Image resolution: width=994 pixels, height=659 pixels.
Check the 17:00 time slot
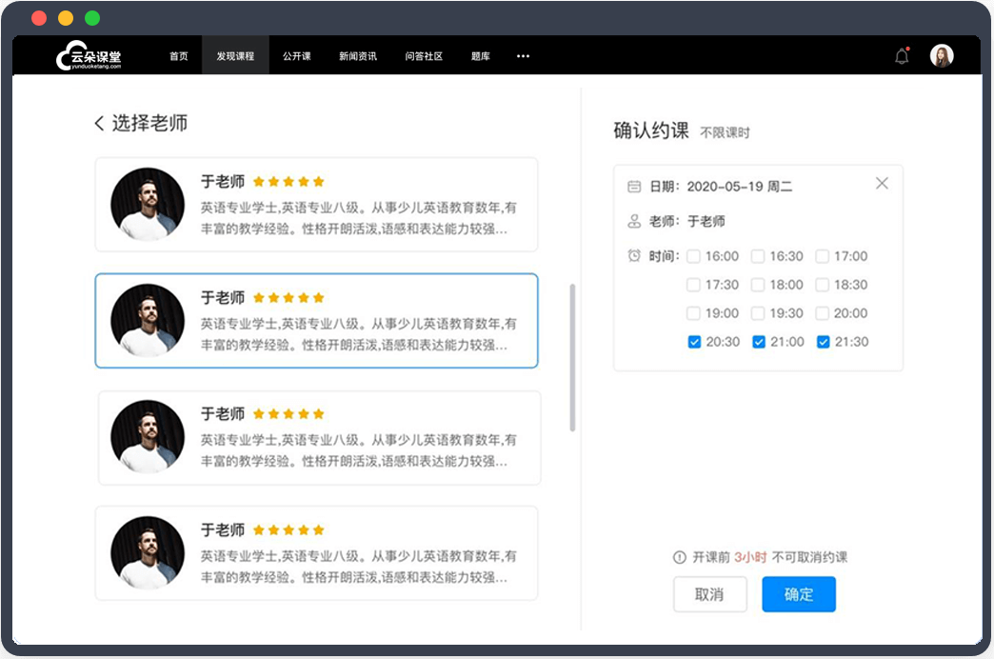pos(823,256)
